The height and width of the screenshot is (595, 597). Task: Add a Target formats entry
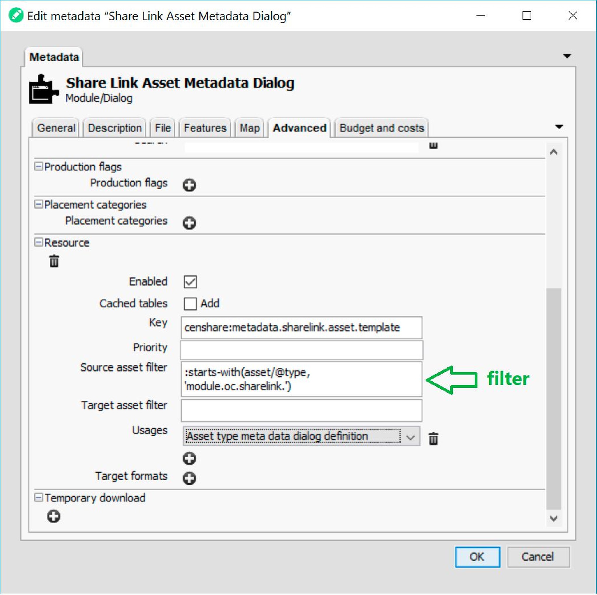pyautogui.click(x=189, y=478)
